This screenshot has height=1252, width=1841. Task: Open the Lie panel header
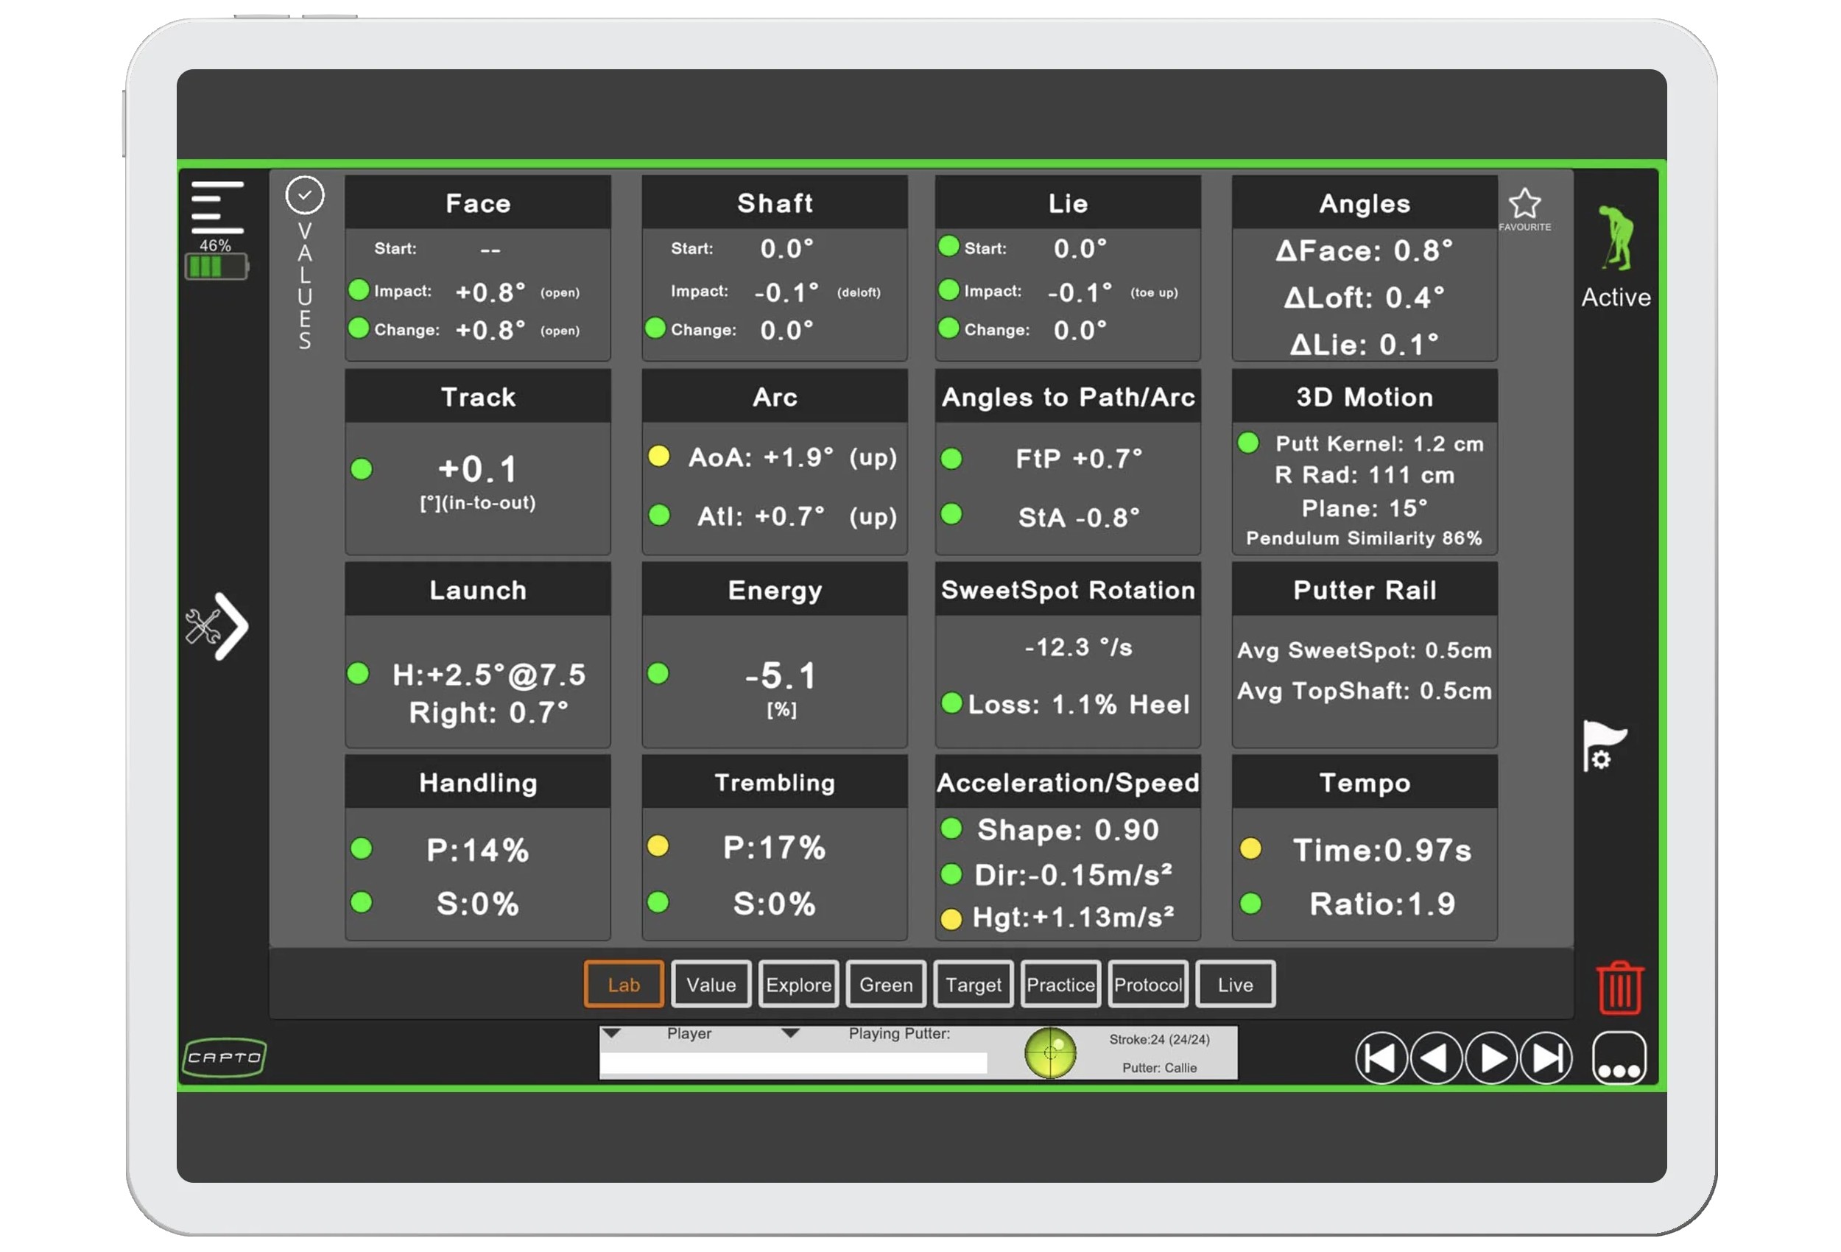point(1068,203)
